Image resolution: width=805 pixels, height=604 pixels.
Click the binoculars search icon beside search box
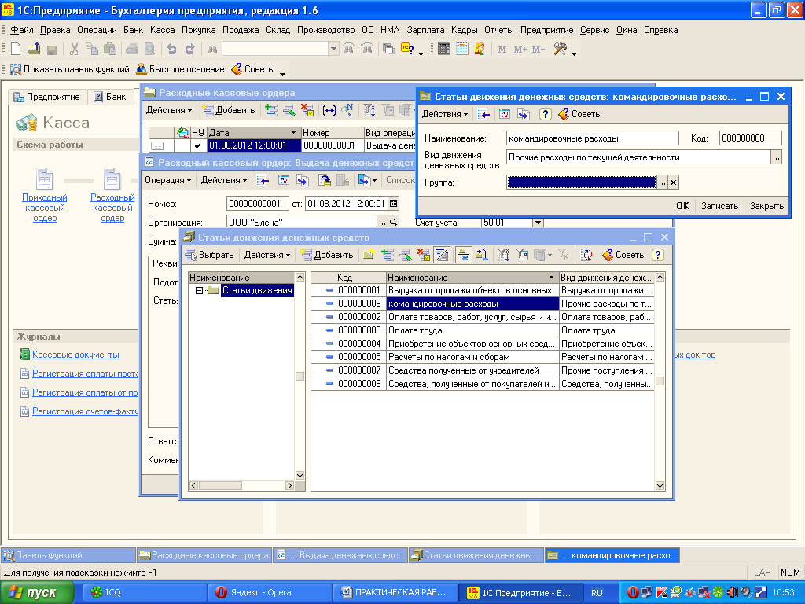(x=212, y=50)
